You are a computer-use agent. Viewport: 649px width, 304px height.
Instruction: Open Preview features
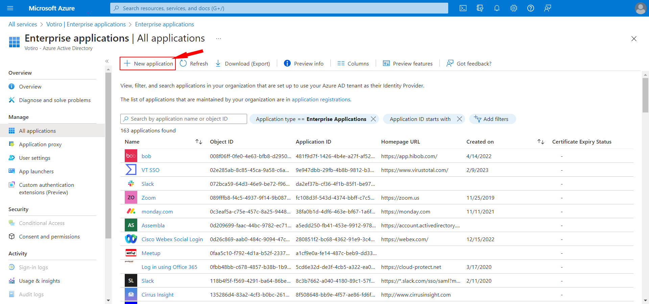coord(408,64)
